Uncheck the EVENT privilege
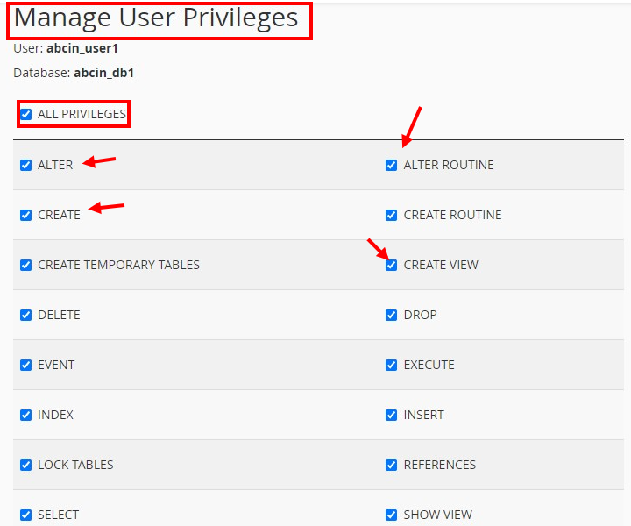Screen dimensions: 631x526 point(26,365)
